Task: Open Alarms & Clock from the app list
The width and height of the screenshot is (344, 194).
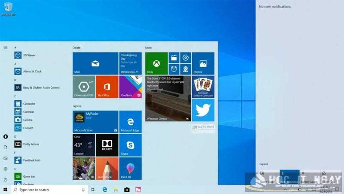Action: [x=28, y=71]
